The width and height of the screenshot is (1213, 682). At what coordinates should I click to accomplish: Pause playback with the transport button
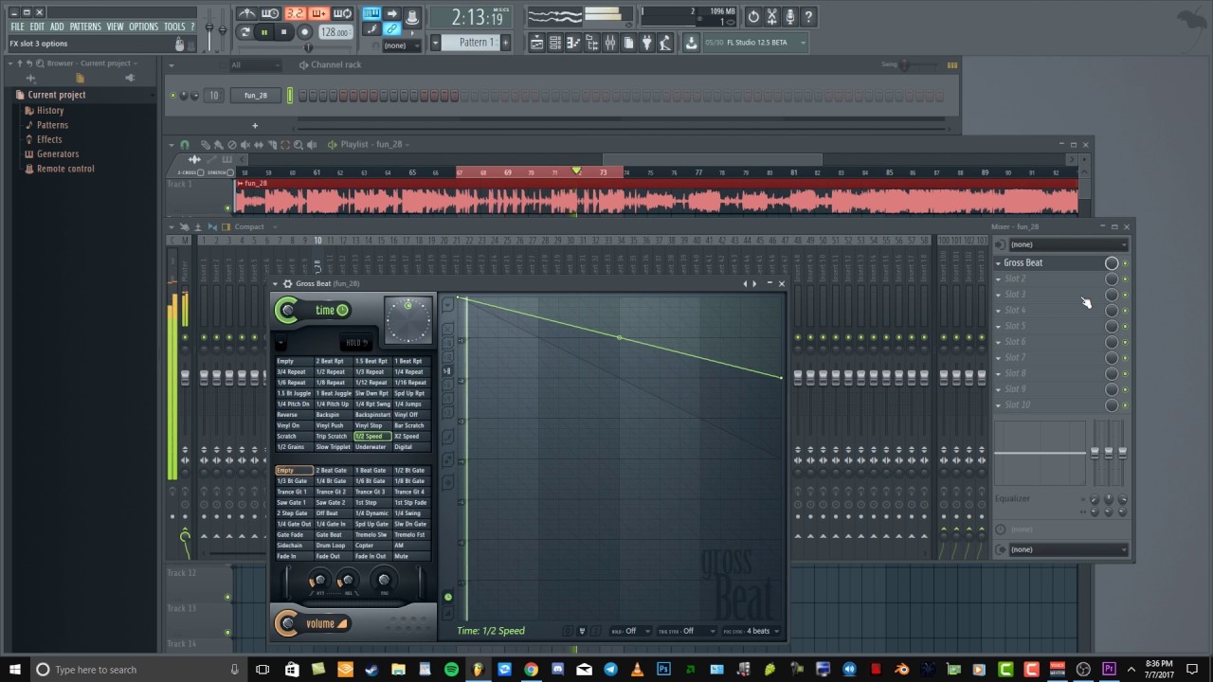264,32
